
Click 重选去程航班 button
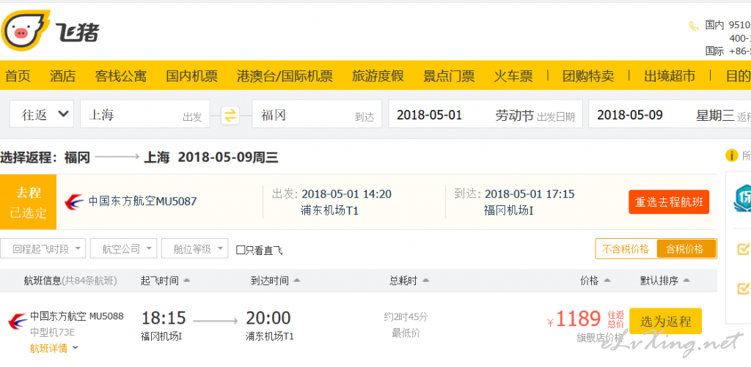click(669, 202)
